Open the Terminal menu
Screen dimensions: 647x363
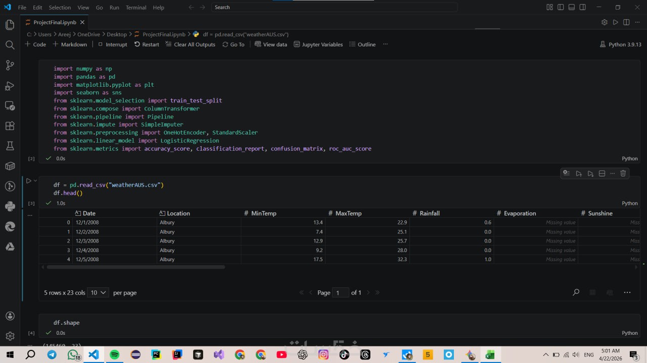[x=135, y=8]
